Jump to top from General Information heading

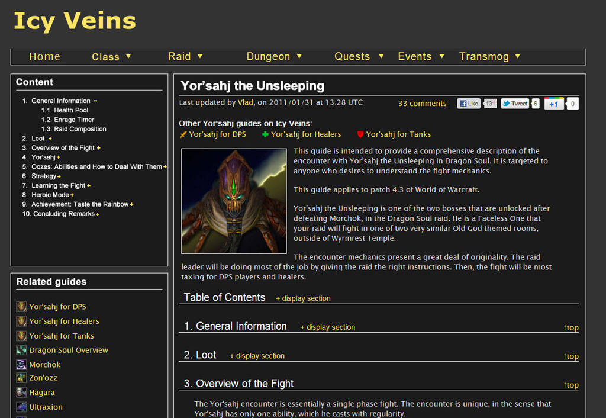[x=571, y=327]
